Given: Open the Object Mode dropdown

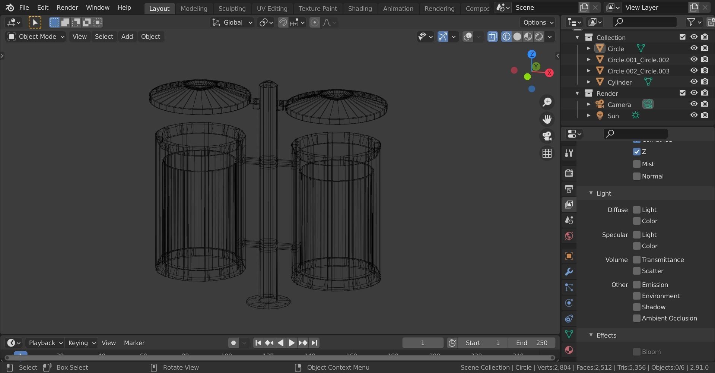Looking at the screenshot, I should [36, 37].
